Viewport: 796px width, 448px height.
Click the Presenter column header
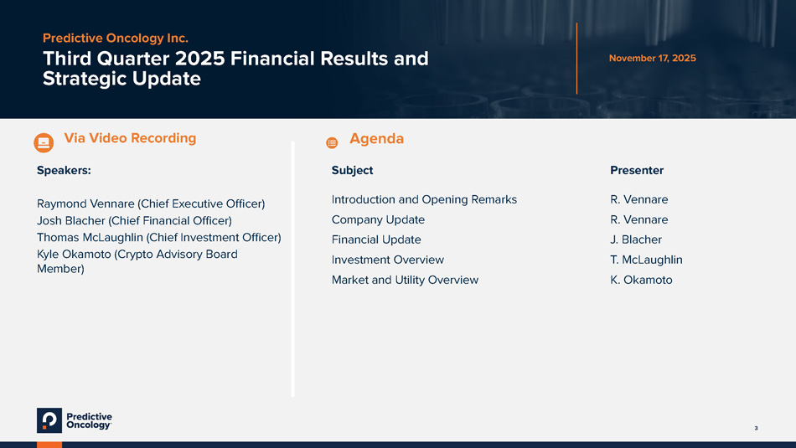point(637,170)
